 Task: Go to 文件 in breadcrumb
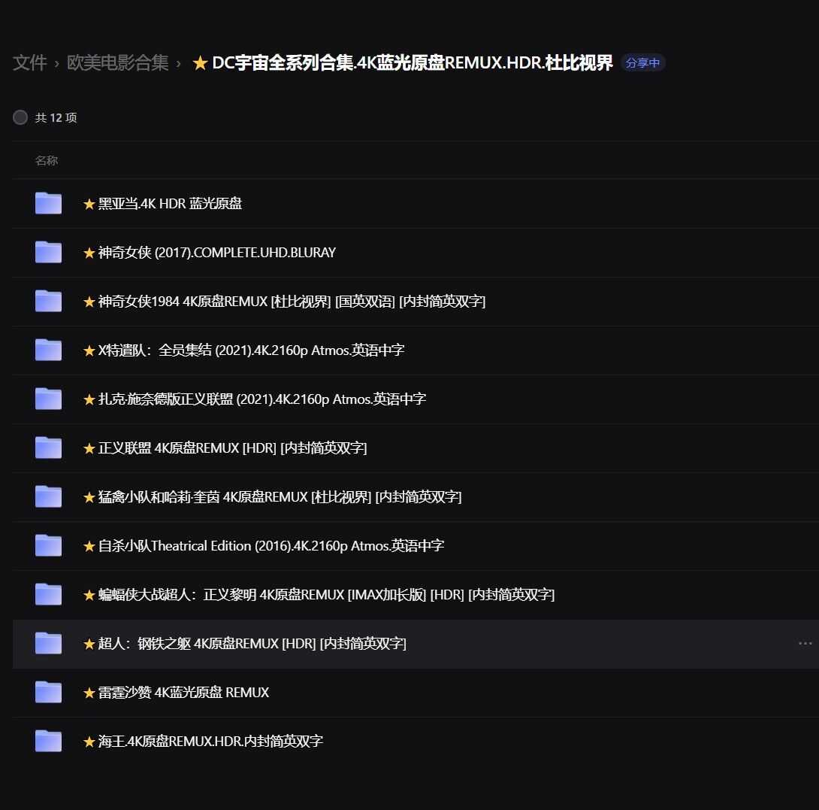(x=30, y=62)
